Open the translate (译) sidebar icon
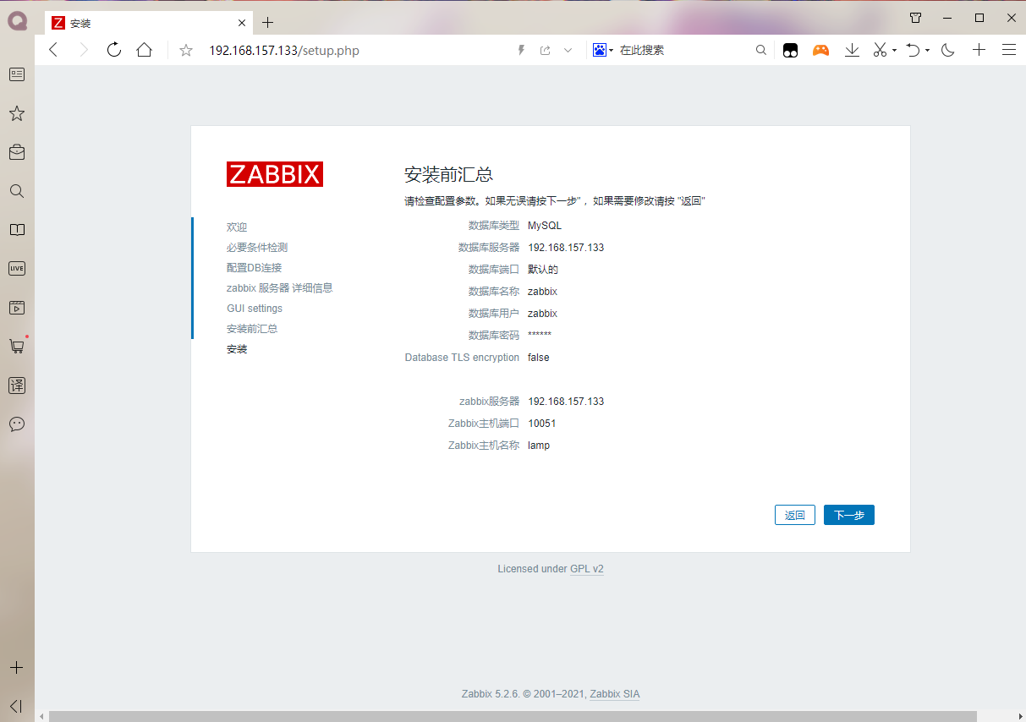This screenshot has width=1026, height=722. (x=17, y=386)
